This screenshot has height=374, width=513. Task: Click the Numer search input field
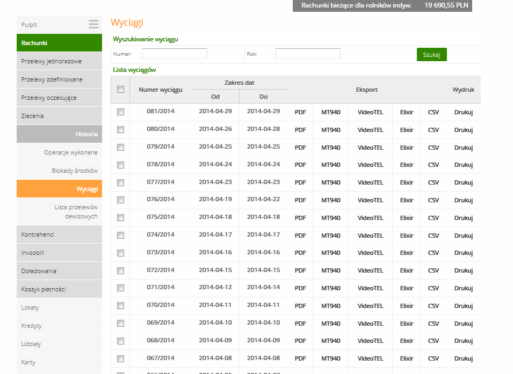pyautogui.click(x=175, y=53)
